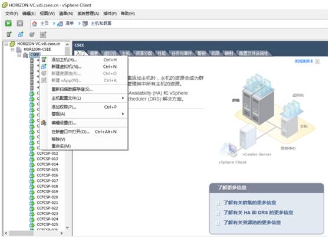Open breadcrumb arrow before 清单

pos(54,24)
